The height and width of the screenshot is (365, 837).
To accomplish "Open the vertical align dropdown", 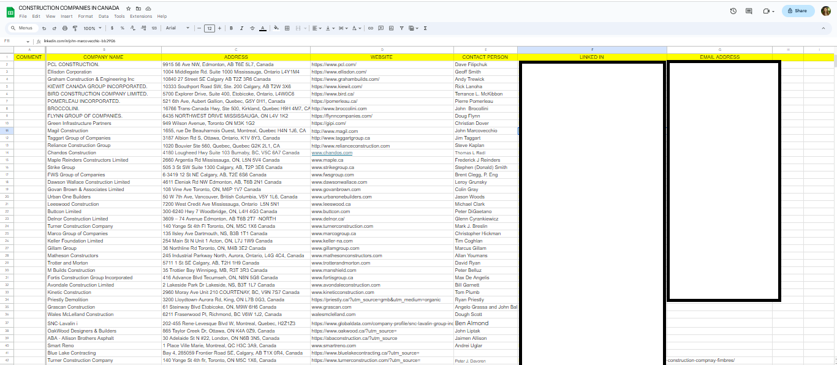I will (329, 28).
